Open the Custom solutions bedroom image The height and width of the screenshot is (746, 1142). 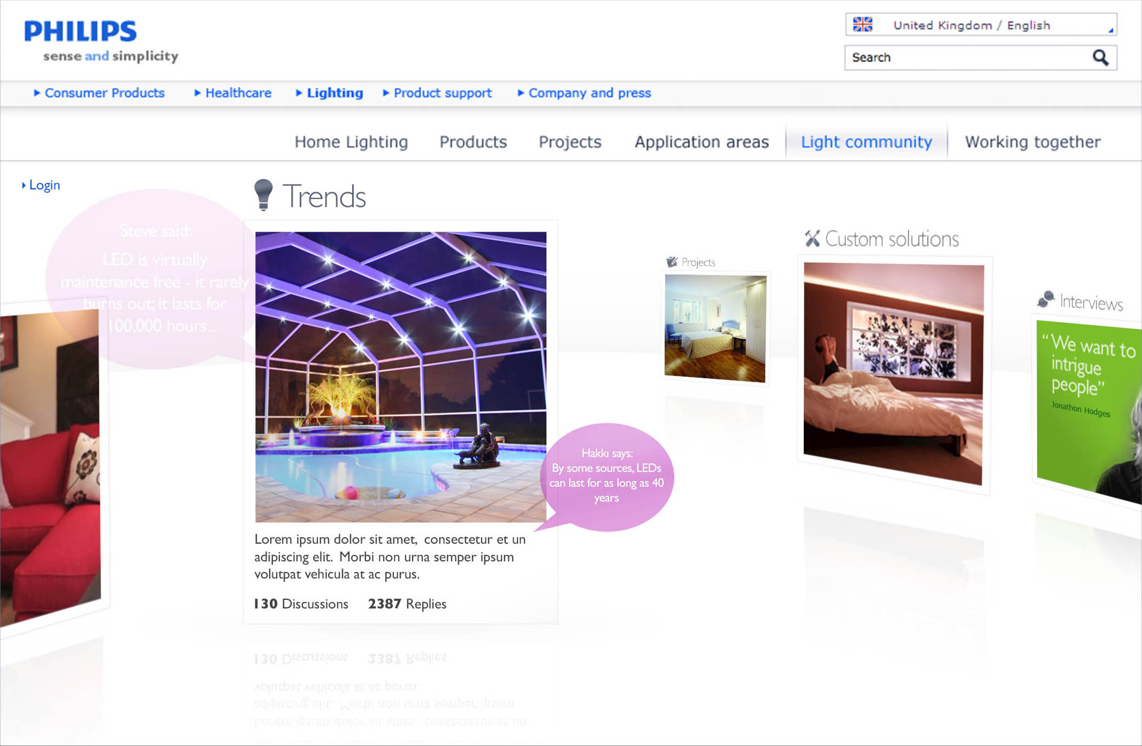click(x=893, y=374)
